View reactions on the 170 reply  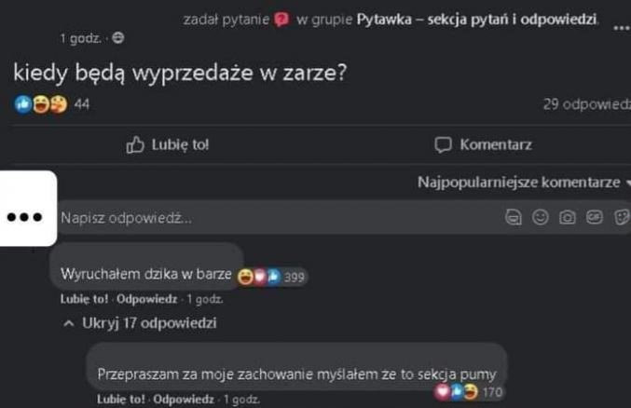click(468, 391)
